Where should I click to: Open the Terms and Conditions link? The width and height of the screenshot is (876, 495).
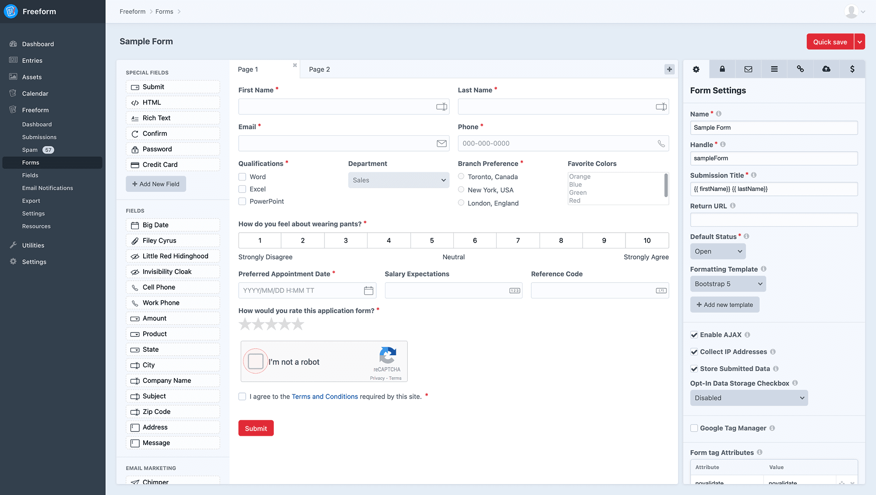325,396
